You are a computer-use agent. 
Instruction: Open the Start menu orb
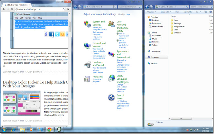pyautogui.click(x=4, y=130)
